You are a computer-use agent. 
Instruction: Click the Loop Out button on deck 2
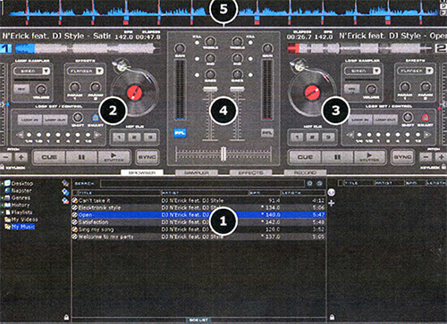click(x=385, y=120)
